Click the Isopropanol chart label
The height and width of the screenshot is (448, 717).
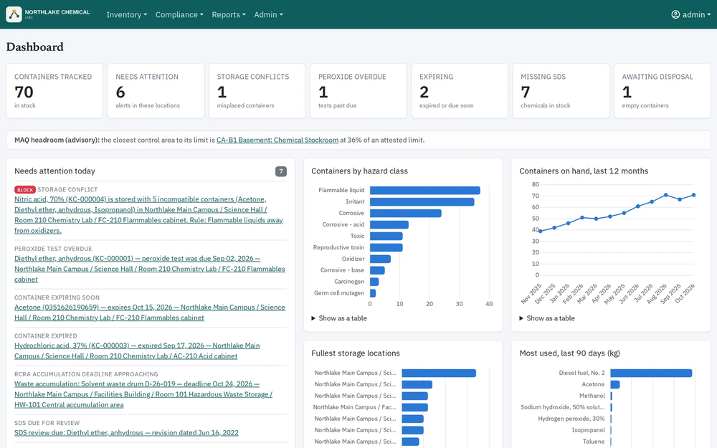(588, 429)
